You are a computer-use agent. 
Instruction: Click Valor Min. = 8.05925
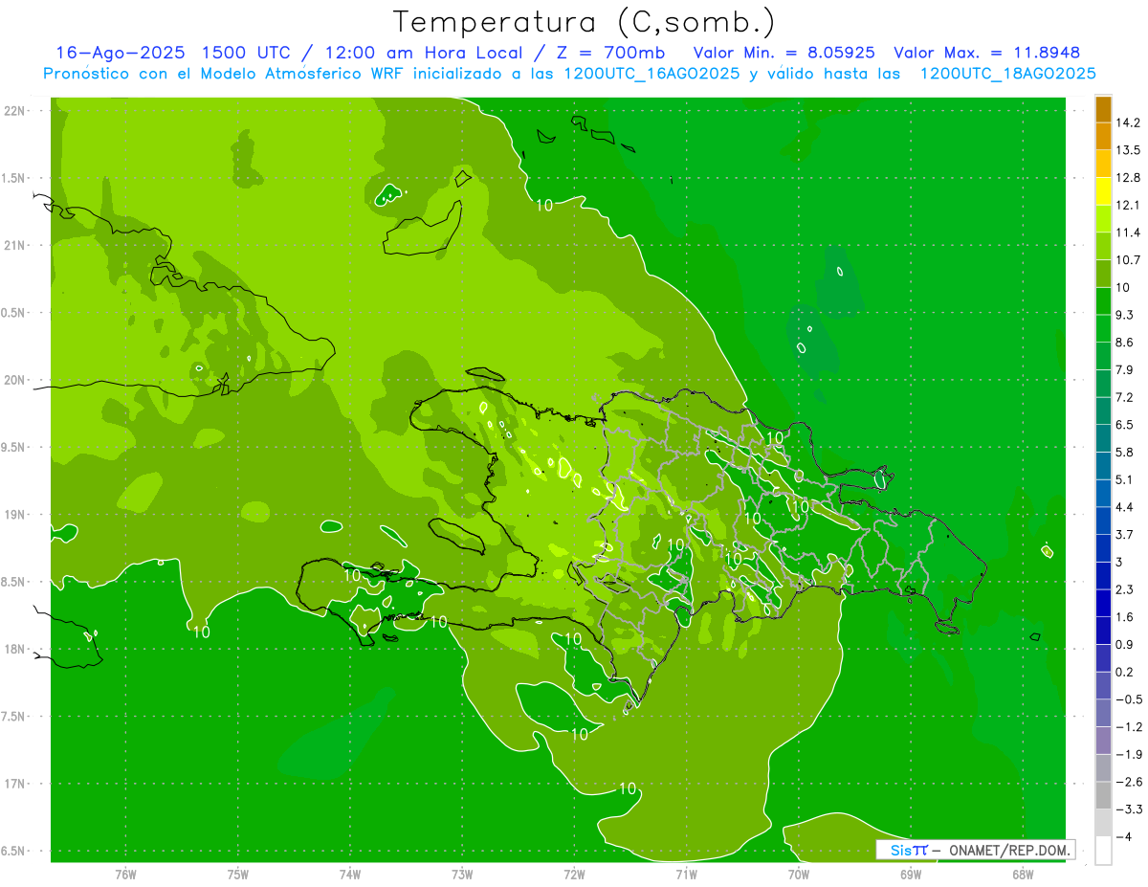tap(783, 53)
